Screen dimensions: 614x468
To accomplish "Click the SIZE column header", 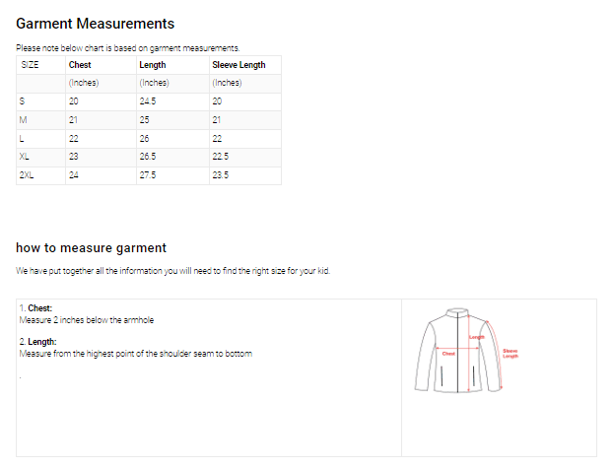I will point(31,65).
